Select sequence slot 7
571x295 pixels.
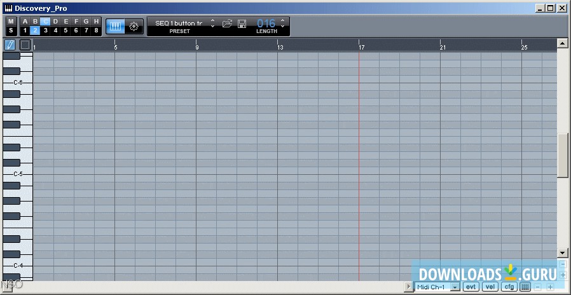pos(86,31)
